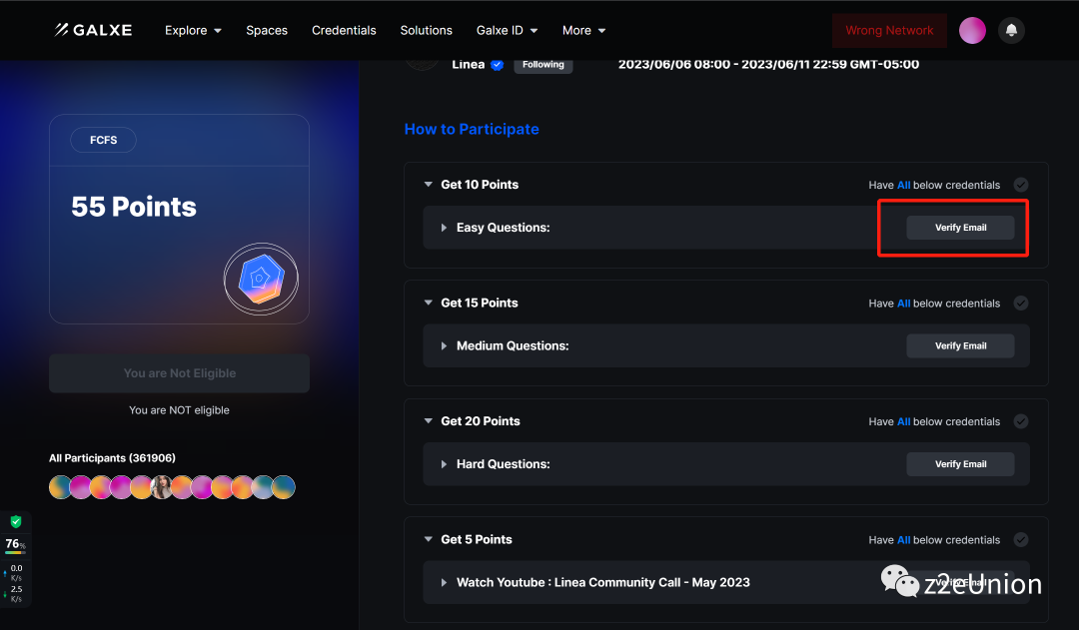Click the first participant avatar
The width and height of the screenshot is (1079, 630).
[x=60, y=487]
